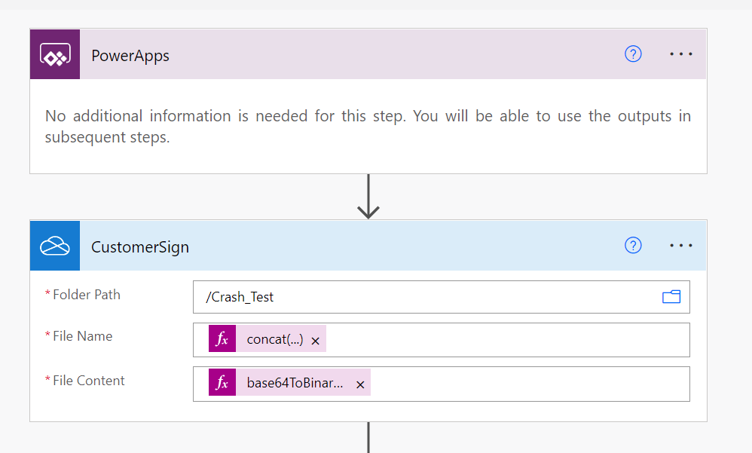Open the folder picker for Folder Path

pyautogui.click(x=671, y=297)
